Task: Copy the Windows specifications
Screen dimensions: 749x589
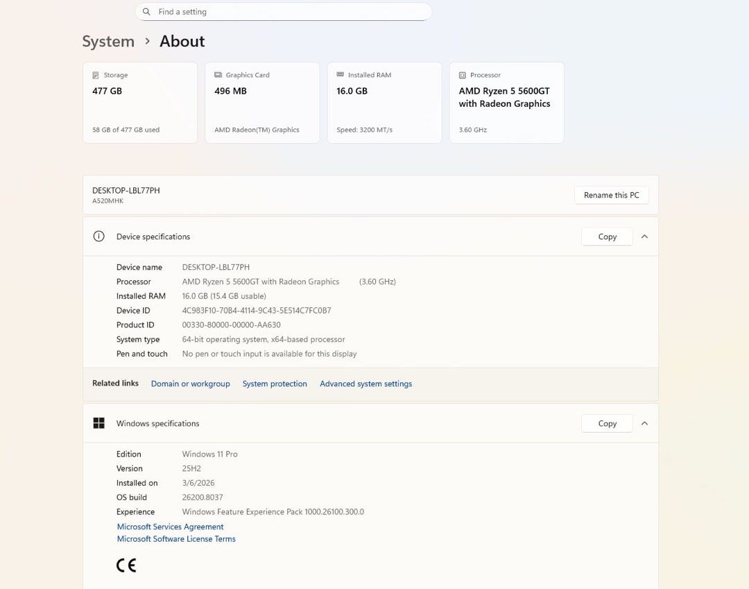Action: [607, 423]
